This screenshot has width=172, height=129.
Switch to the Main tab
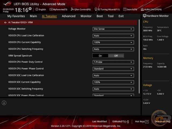[33, 16]
